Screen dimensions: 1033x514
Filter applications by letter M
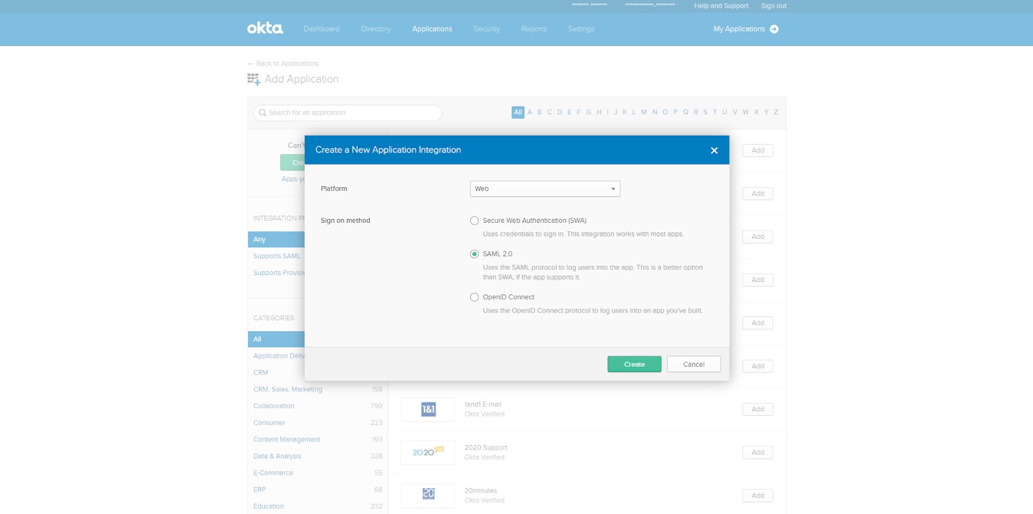(644, 112)
